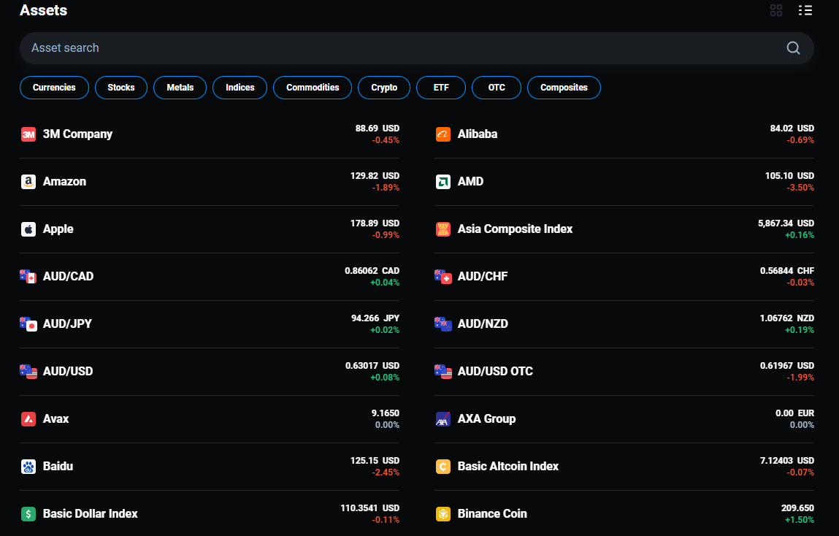Click the -3.50% change value
839x536 pixels.
(x=800, y=188)
